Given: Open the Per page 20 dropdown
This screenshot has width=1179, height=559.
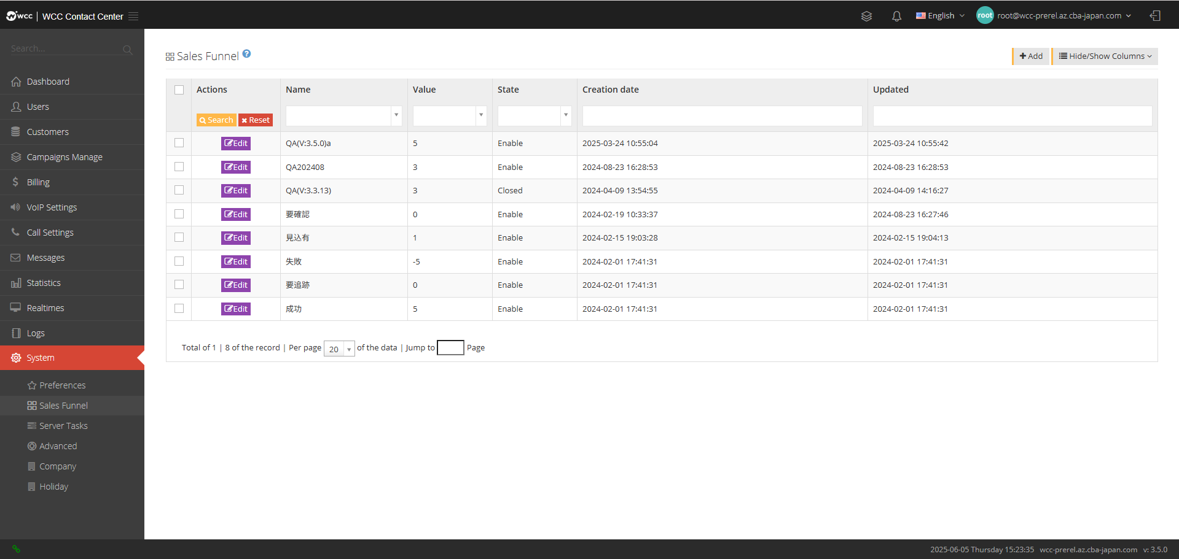Looking at the screenshot, I should click(x=339, y=349).
